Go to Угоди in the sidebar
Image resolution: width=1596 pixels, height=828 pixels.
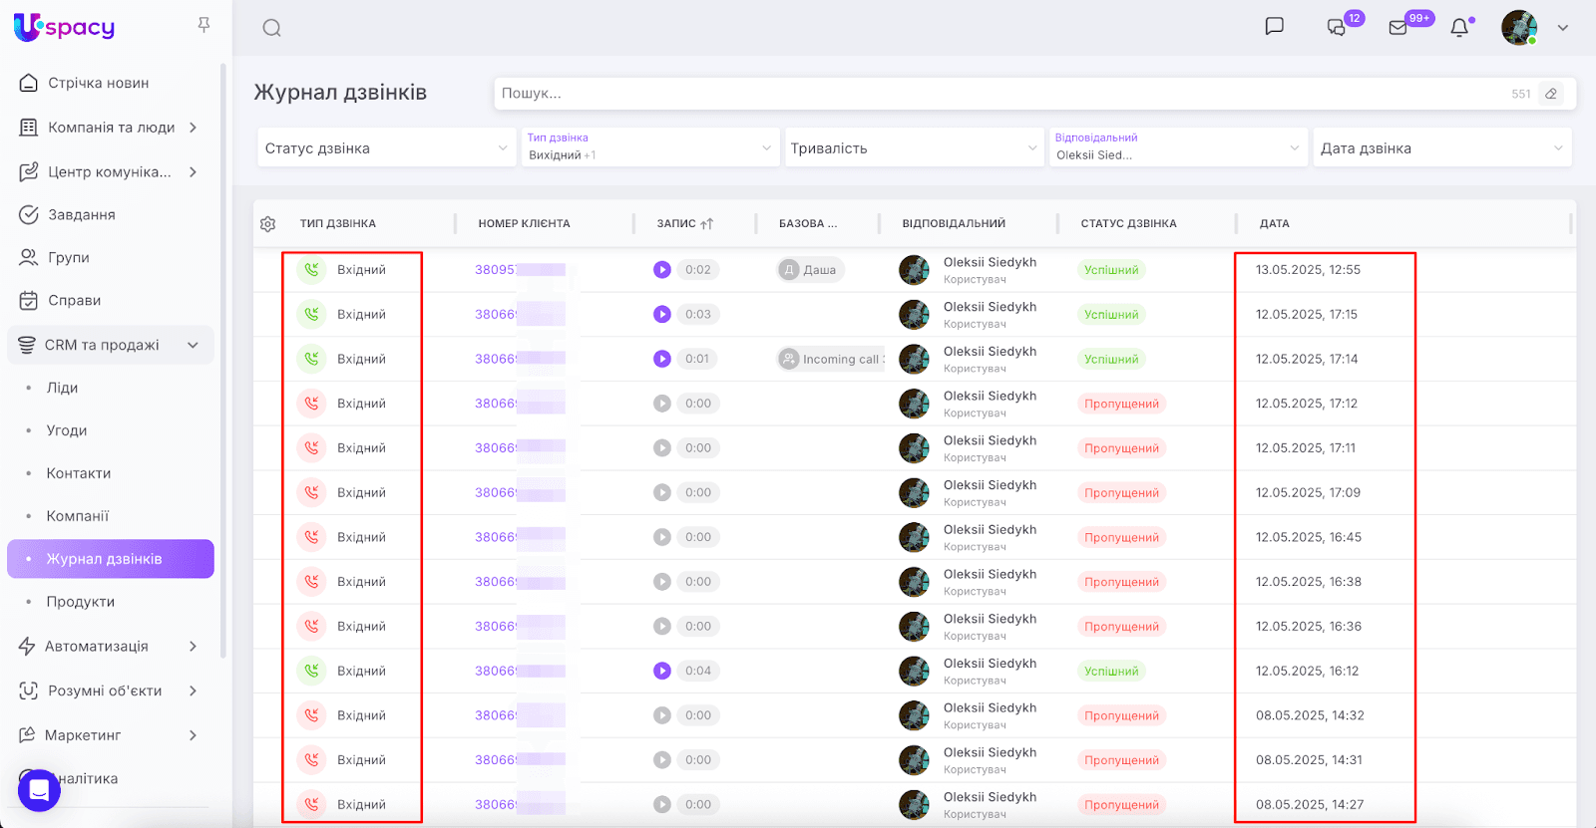click(67, 430)
